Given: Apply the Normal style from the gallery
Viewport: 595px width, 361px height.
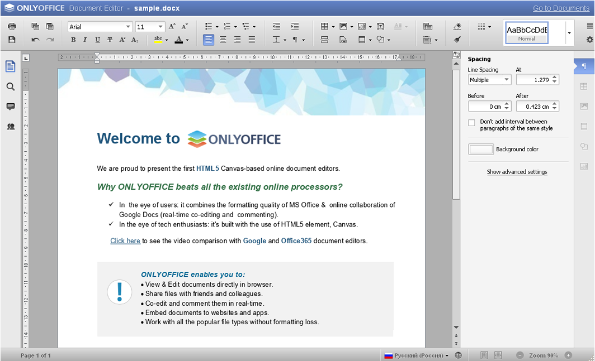Looking at the screenshot, I should [527, 32].
